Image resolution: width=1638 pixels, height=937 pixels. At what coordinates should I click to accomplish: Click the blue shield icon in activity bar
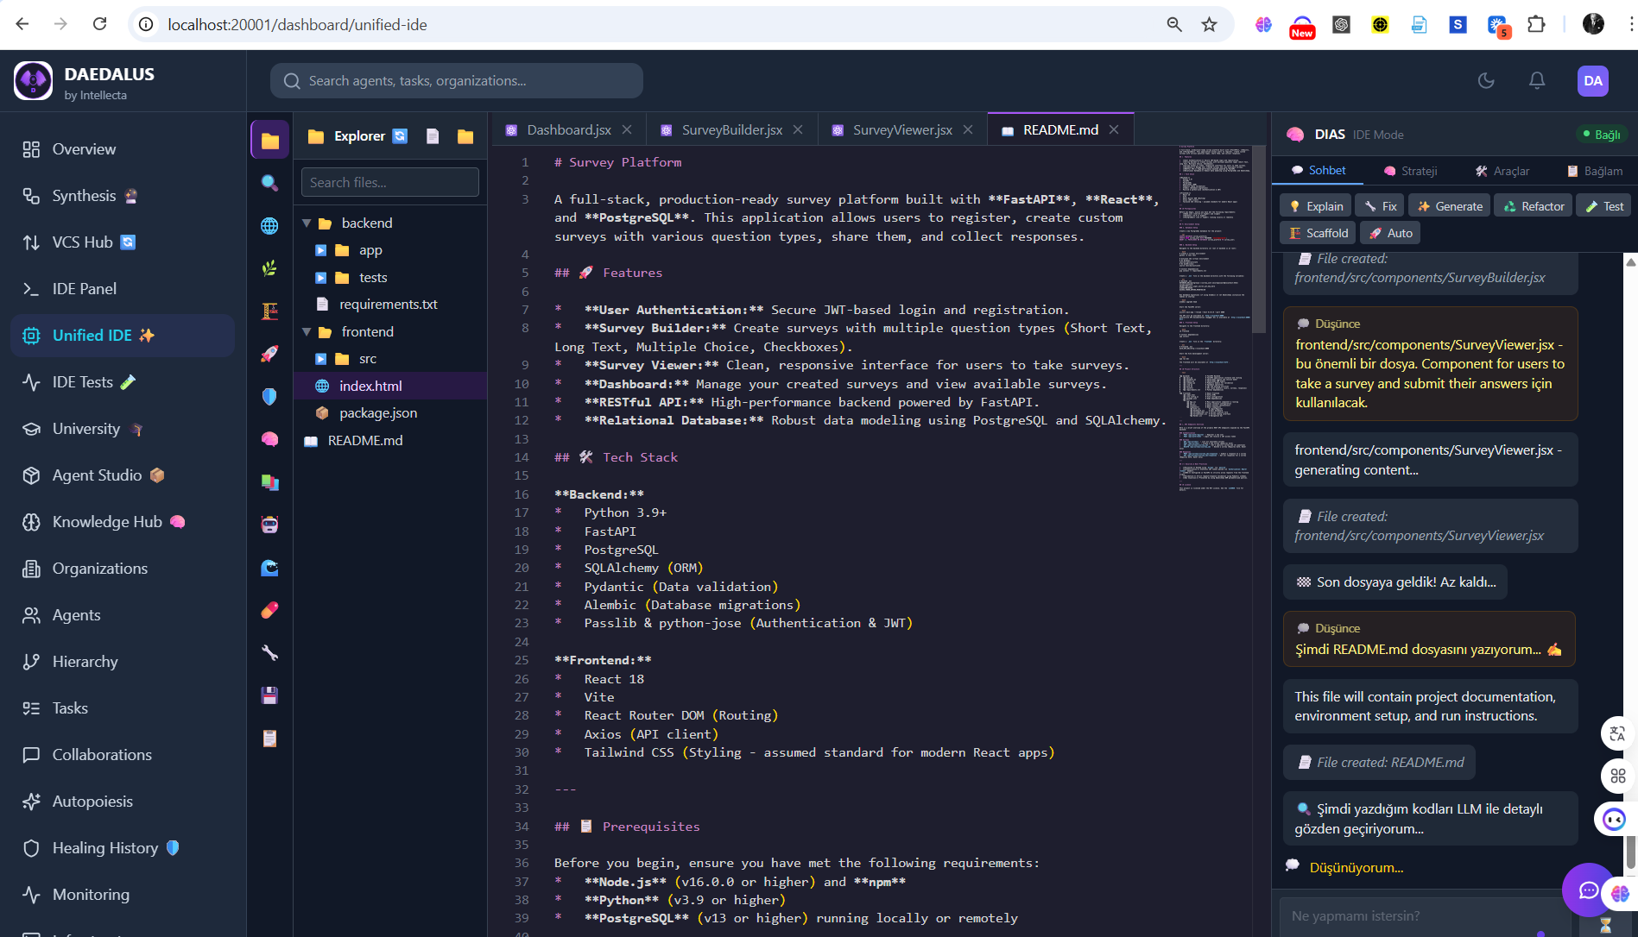point(269,396)
